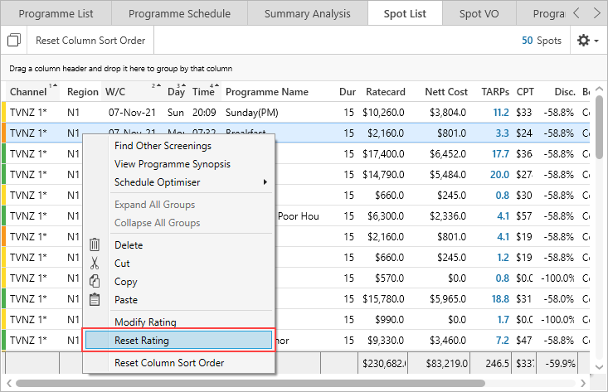Viewport: 608px width, 392px height.
Task: Click the clipboard paste icon
Action: click(x=95, y=299)
